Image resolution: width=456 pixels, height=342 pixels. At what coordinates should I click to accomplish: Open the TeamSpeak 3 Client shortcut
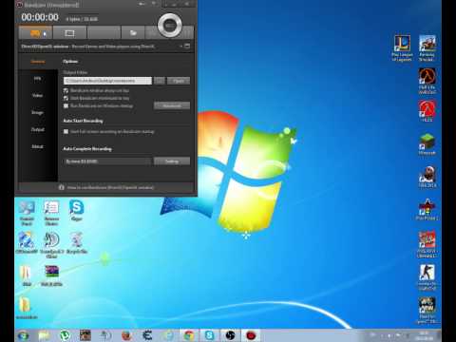click(x=51, y=245)
